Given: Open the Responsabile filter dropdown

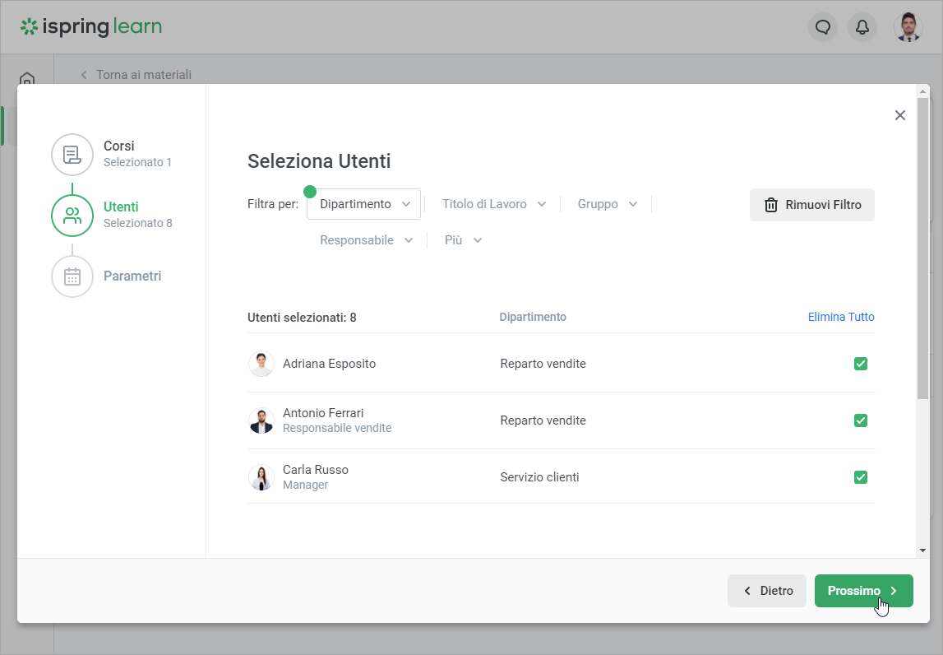Looking at the screenshot, I should click(x=366, y=240).
